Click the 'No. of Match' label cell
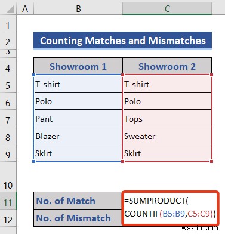This screenshot has width=225, height=234. pyautogui.click(x=78, y=201)
